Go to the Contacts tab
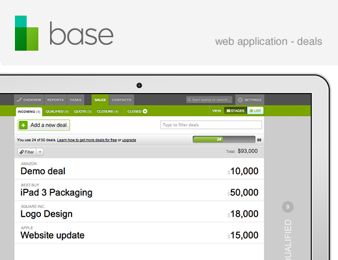Screen dimensions: 338x260 122,99
